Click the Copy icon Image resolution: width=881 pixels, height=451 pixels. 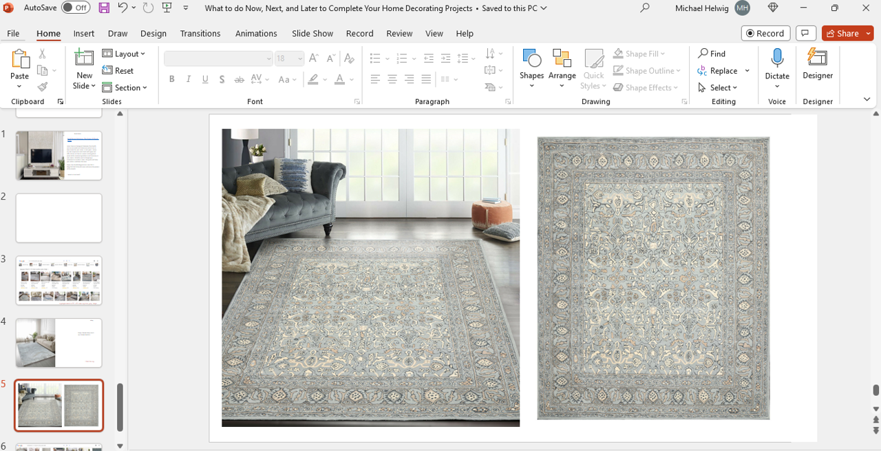[42, 70]
